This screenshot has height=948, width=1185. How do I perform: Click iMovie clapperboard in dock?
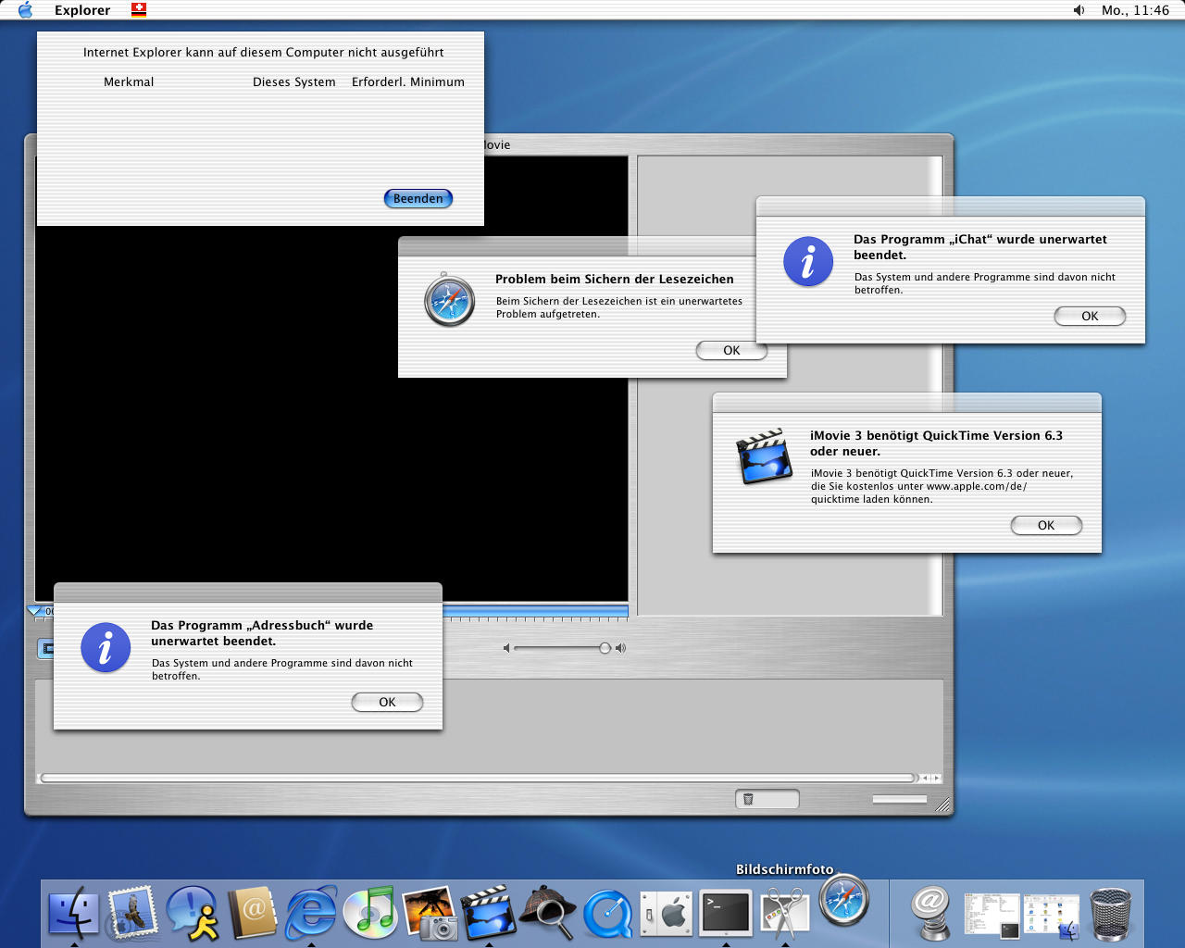pos(489,913)
